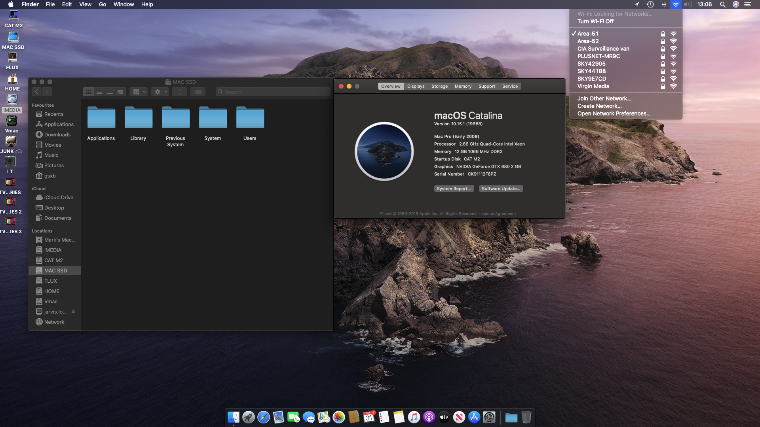Click the Wi-Fi status icon in menu bar

[676, 4]
